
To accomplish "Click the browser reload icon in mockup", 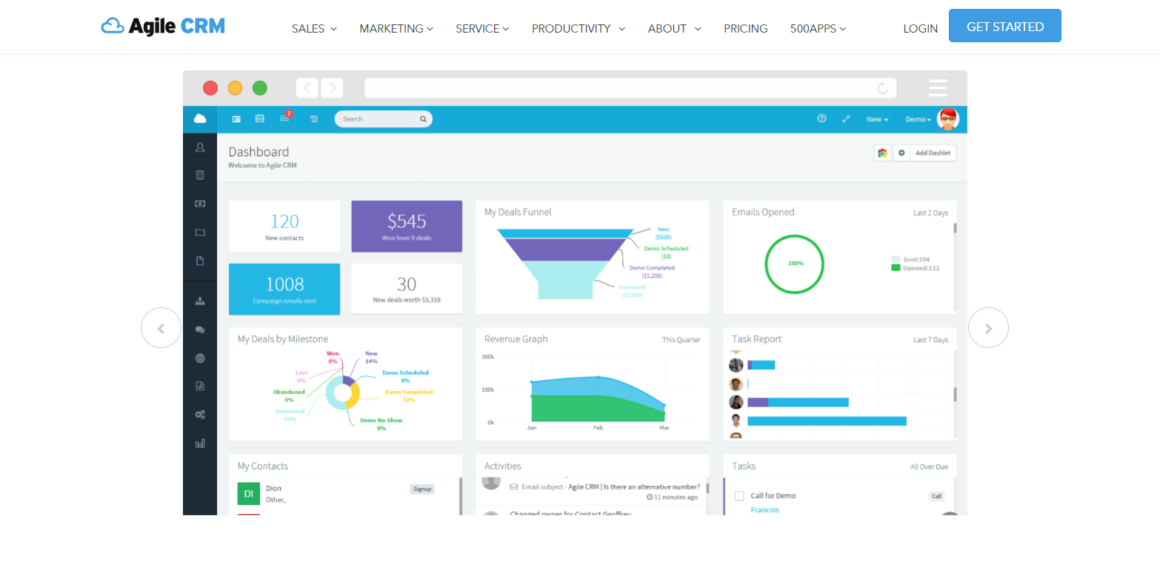I will tap(883, 88).
